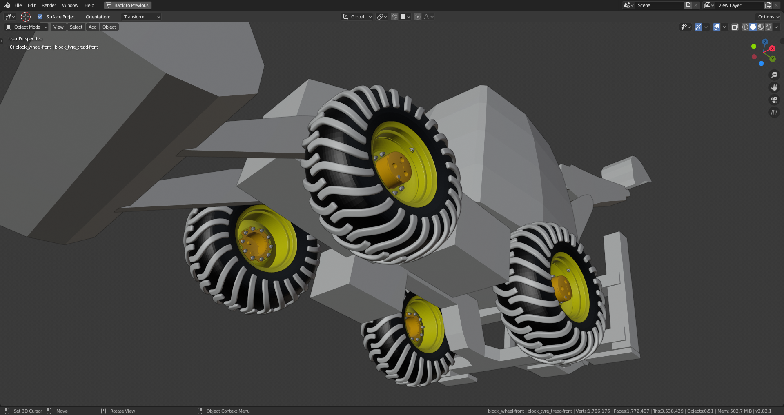Open the Object Mode selector

pos(27,27)
